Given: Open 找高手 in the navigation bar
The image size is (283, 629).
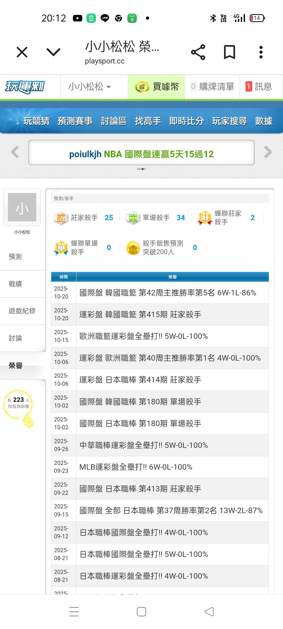Looking at the screenshot, I should pos(148,121).
